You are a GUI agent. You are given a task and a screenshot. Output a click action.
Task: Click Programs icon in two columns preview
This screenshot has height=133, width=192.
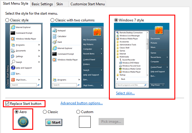[55, 80]
